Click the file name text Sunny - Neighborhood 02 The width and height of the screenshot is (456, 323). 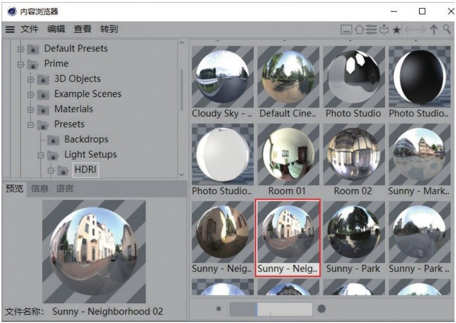pos(107,312)
